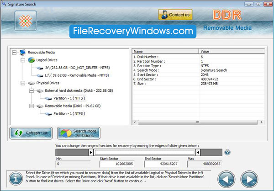274x191 pixels.
Task: Open the FileRecoveryWindows.com banner link
Action: coord(133,31)
